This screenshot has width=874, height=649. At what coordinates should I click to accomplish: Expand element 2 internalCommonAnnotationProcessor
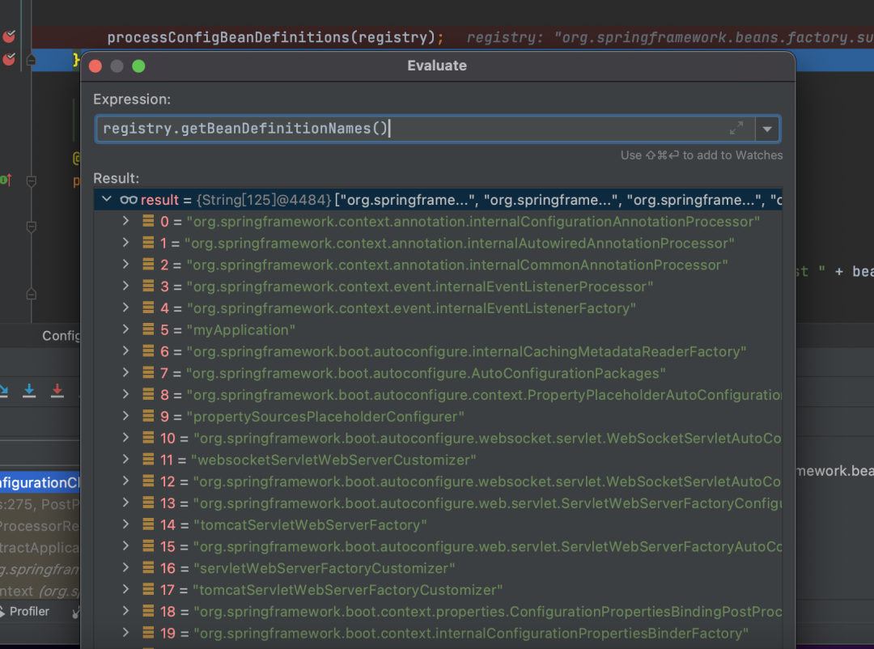point(126,265)
